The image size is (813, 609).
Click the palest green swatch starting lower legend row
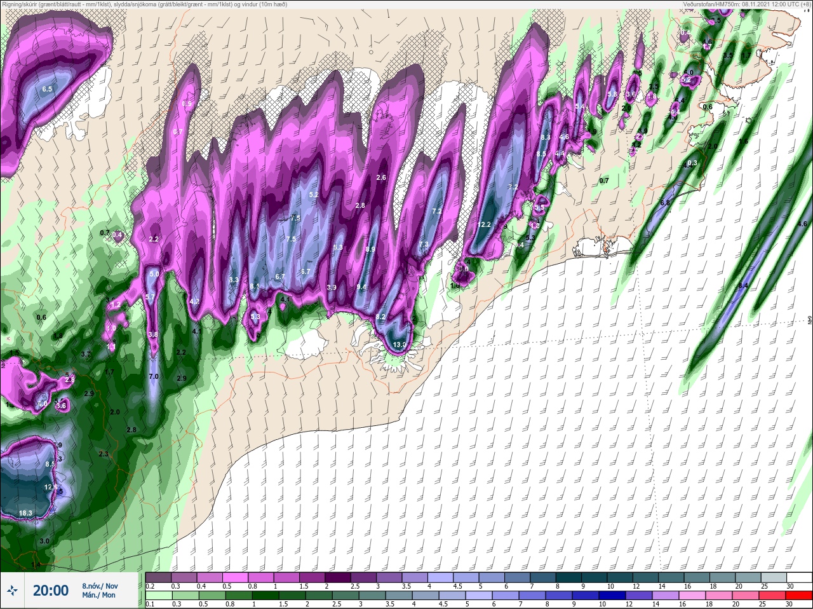coord(158,595)
